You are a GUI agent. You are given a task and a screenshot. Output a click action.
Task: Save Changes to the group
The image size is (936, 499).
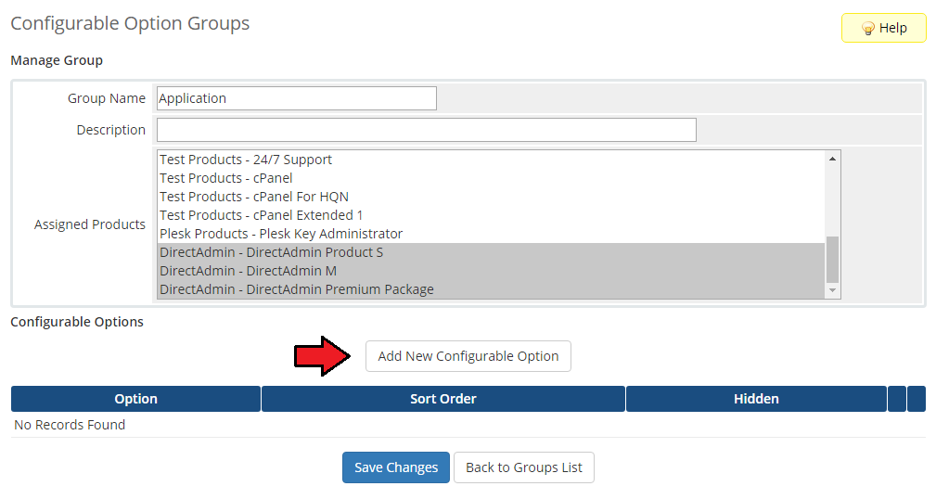396,467
